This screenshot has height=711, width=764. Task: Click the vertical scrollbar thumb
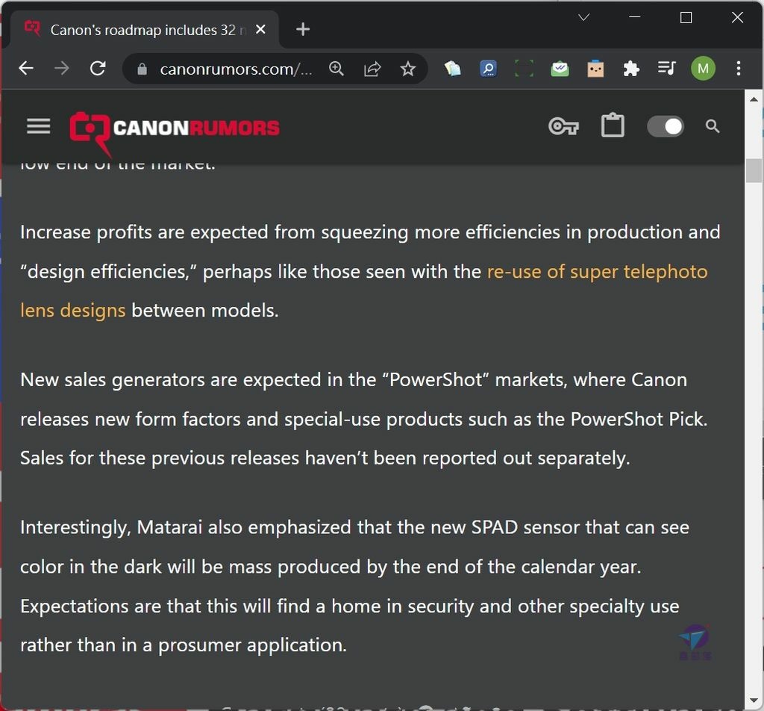click(x=754, y=170)
